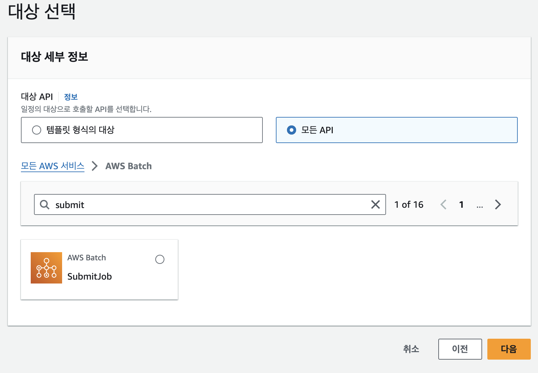Click the pagination ellipsis
The height and width of the screenshot is (373, 538).
pyautogui.click(x=479, y=205)
